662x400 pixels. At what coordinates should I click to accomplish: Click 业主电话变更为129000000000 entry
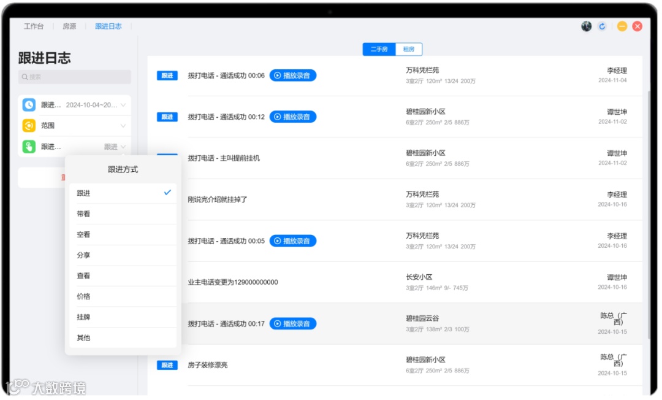pyautogui.click(x=233, y=282)
